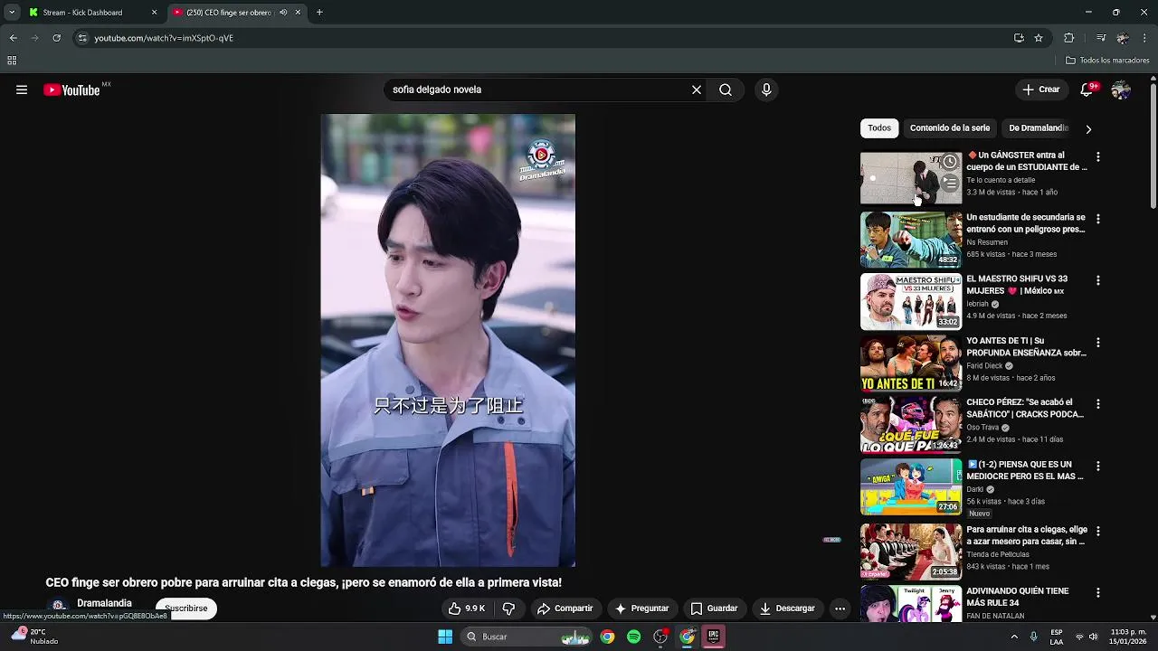
Task: Open Epic Games from the taskbar
Action: [x=714, y=637]
